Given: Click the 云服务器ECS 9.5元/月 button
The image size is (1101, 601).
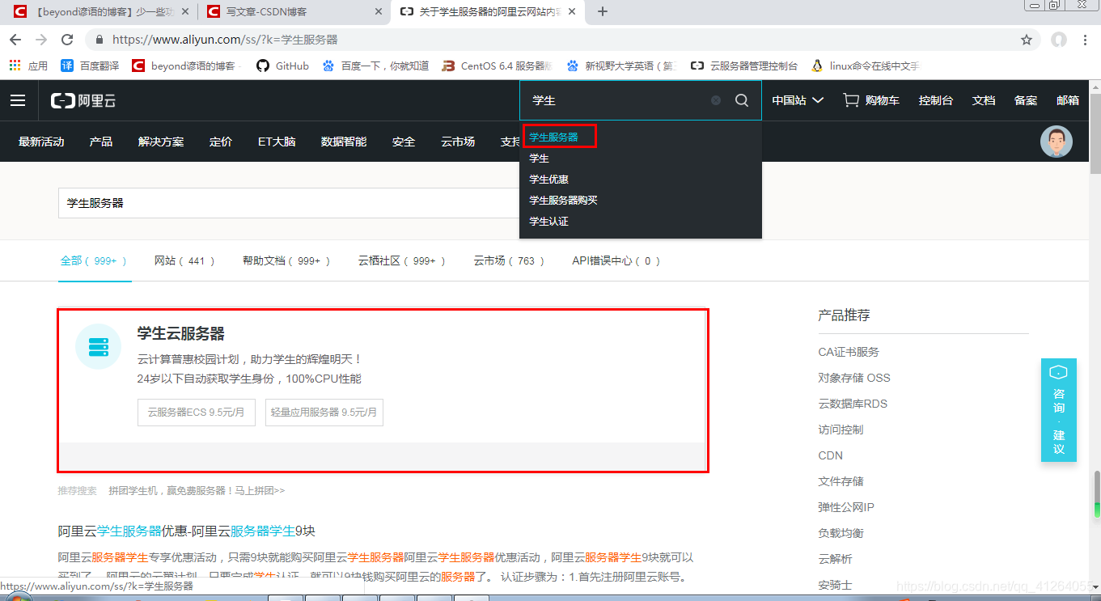Looking at the screenshot, I should 197,412.
